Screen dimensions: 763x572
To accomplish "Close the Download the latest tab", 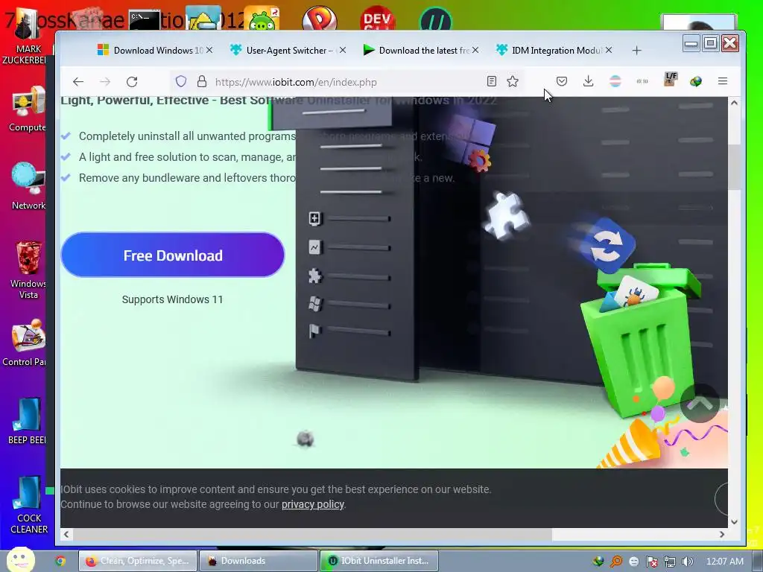I will pyautogui.click(x=475, y=50).
